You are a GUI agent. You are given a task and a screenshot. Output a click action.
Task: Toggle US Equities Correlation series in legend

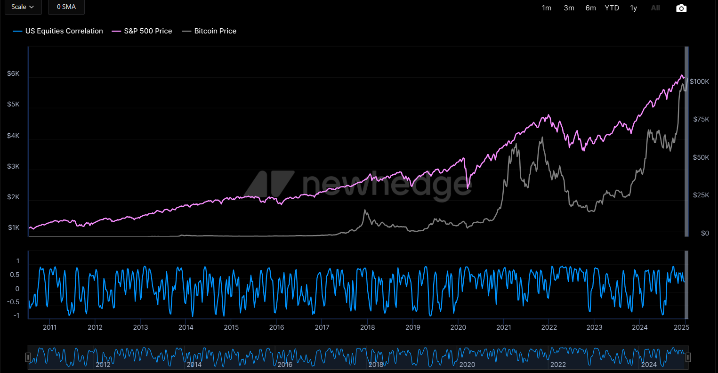click(x=58, y=31)
